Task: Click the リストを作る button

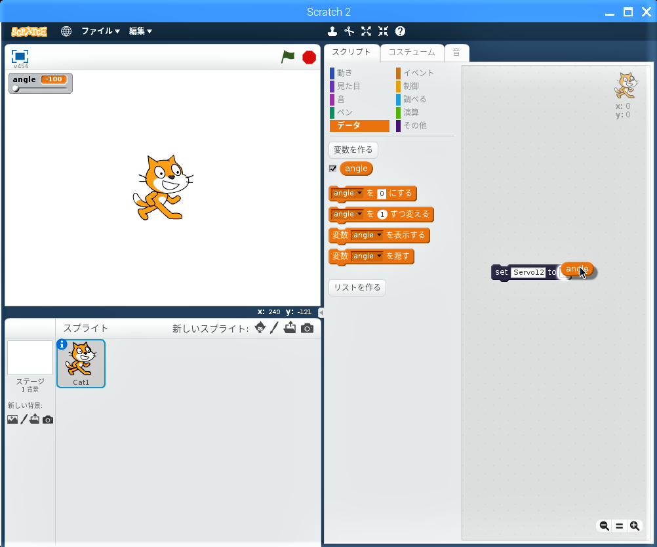Action: [x=357, y=287]
